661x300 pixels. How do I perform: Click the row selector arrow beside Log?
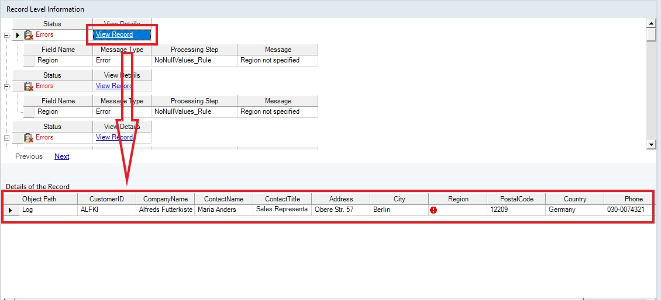[x=9, y=210]
